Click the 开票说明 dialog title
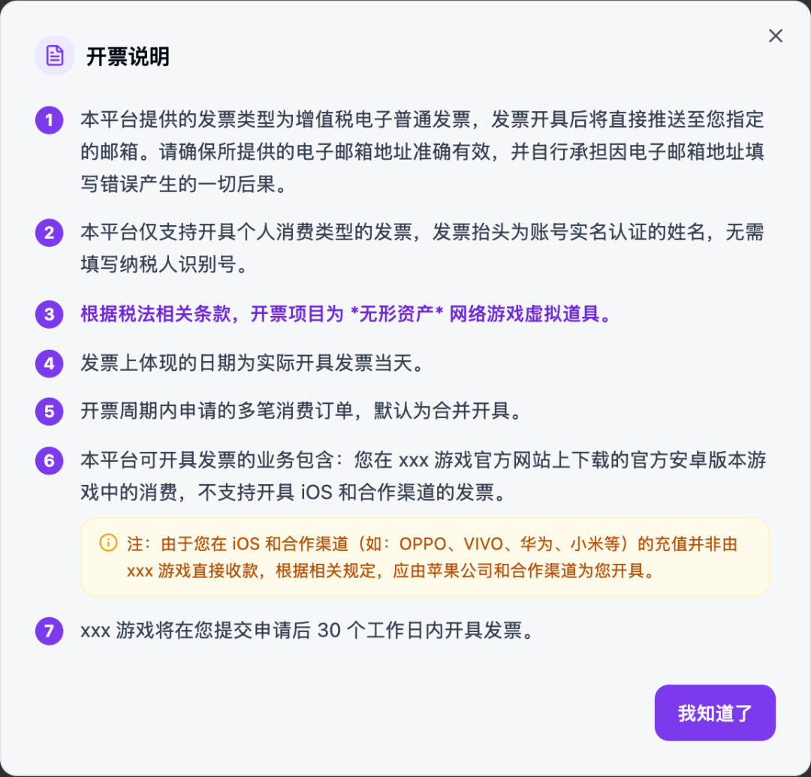Image resolution: width=811 pixels, height=777 pixels. point(128,56)
